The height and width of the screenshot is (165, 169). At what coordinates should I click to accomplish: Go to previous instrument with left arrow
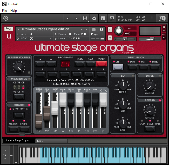pos(68,19)
